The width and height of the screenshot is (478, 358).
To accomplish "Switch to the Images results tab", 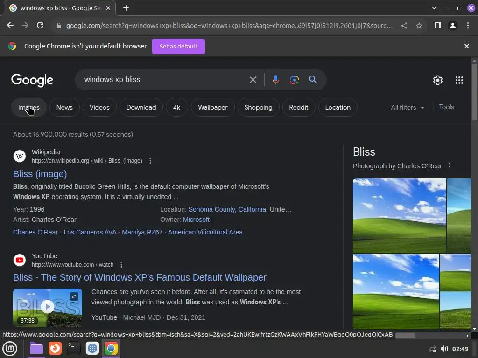I will (28, 108).
